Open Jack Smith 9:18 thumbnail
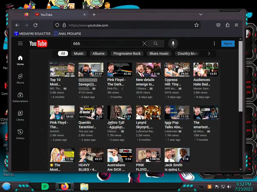257x192 pixels. pos(177,155)
